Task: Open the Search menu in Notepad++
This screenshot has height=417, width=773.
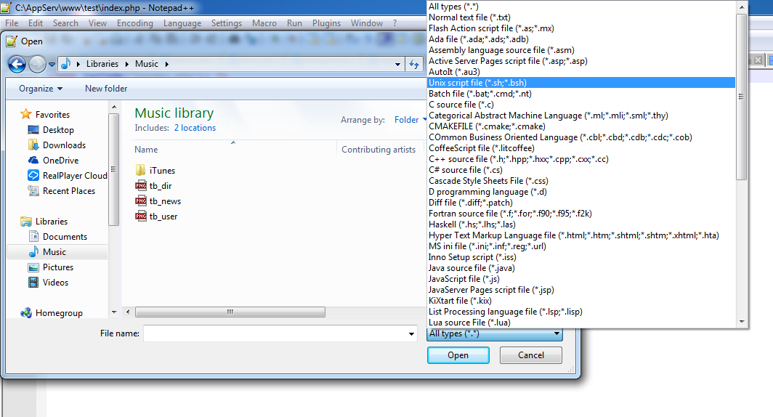Action: click(x=65, y=23)
